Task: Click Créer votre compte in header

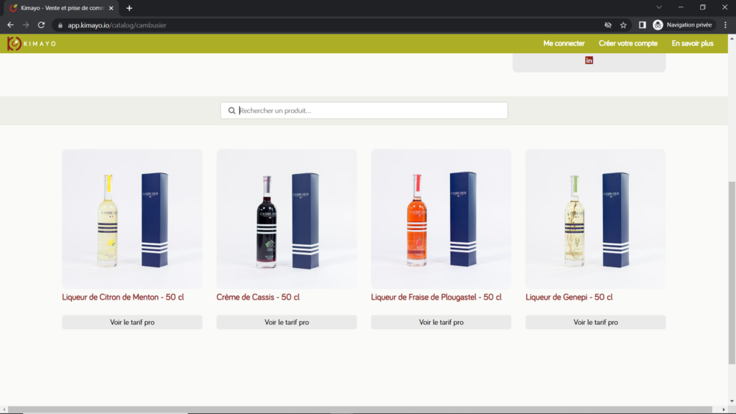Action: point(627,43)
